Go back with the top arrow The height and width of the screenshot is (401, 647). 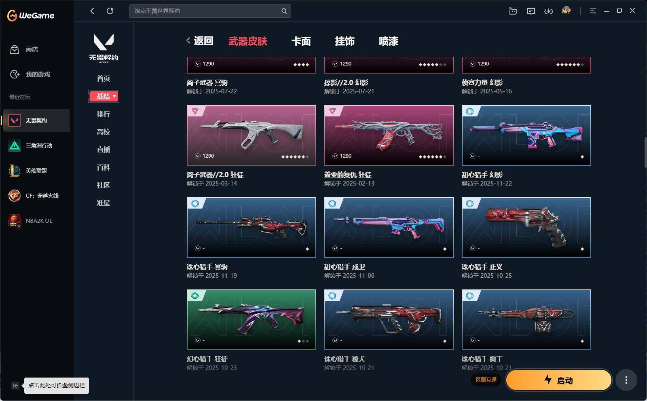click(x=92, y=11)
